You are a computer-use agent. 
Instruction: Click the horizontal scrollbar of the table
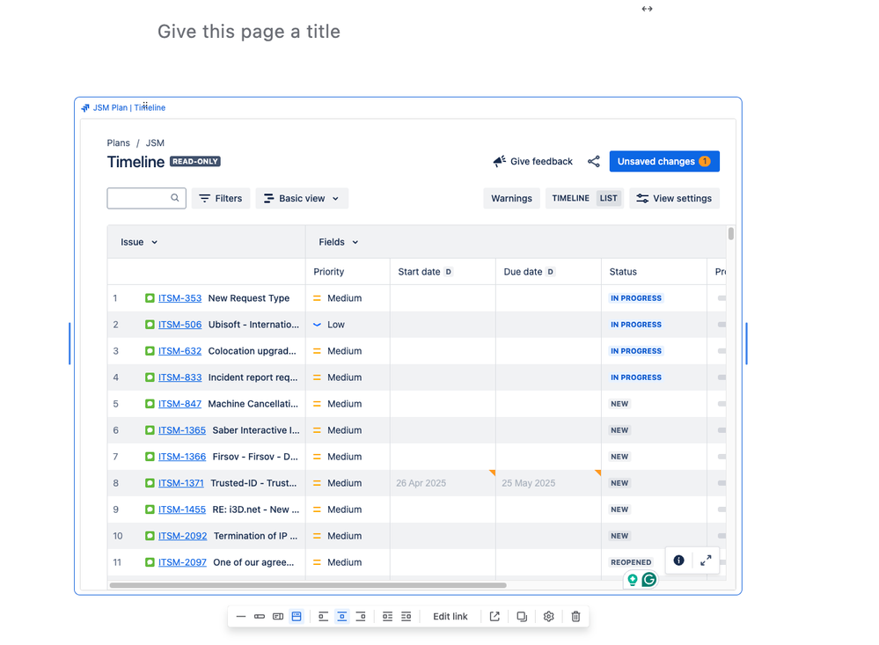click(308, 585)
